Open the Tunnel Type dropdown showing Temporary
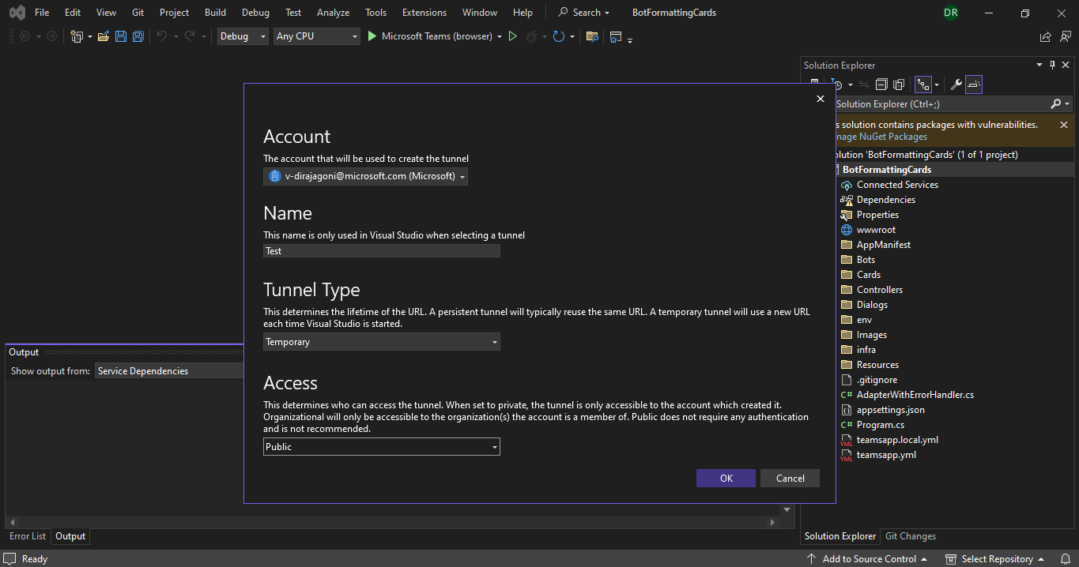Viewport: 1079px width, 567px height. point(382,342)
